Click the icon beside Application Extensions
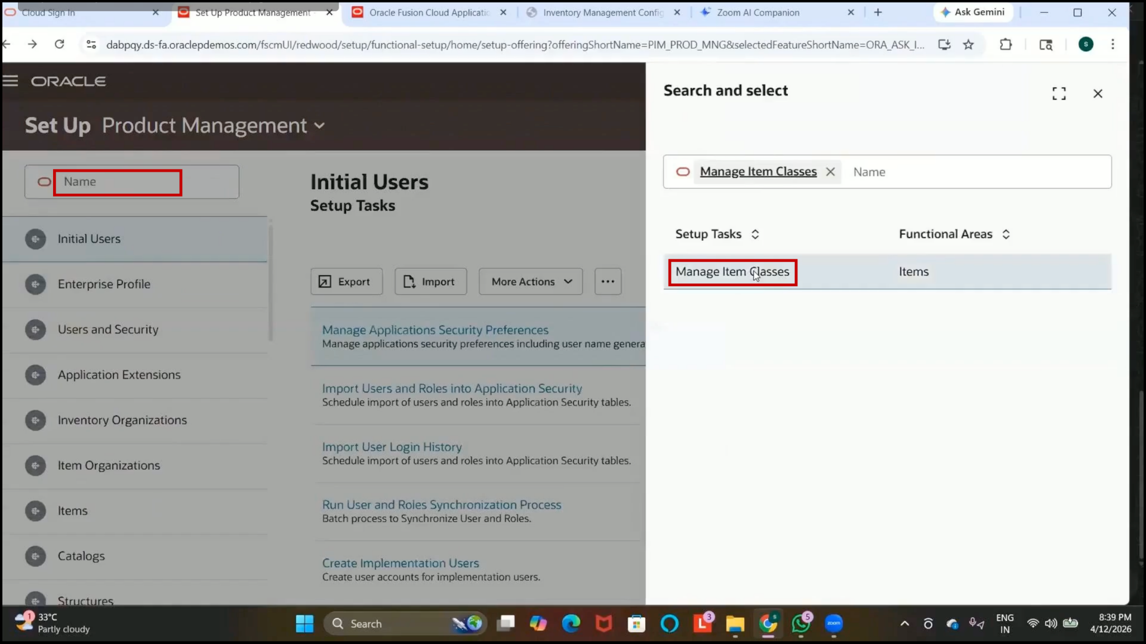 36,375
